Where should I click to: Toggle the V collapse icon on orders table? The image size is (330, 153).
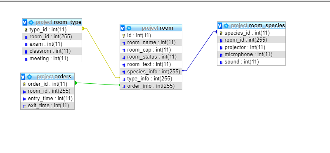pyautogui.click(x=23, y=77)
